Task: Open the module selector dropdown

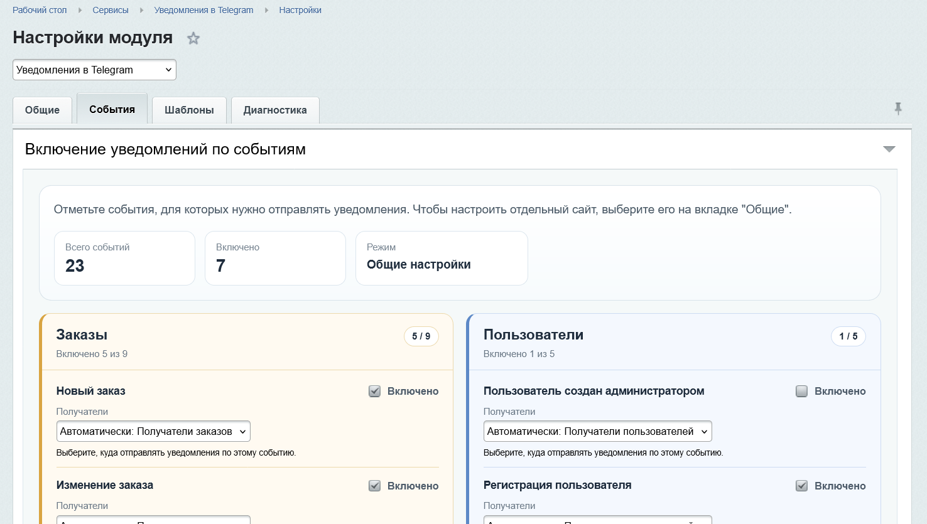Action: pos(94,70)
